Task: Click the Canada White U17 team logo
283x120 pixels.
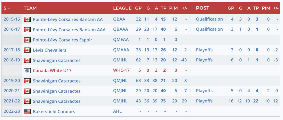Action: [27, 71]
